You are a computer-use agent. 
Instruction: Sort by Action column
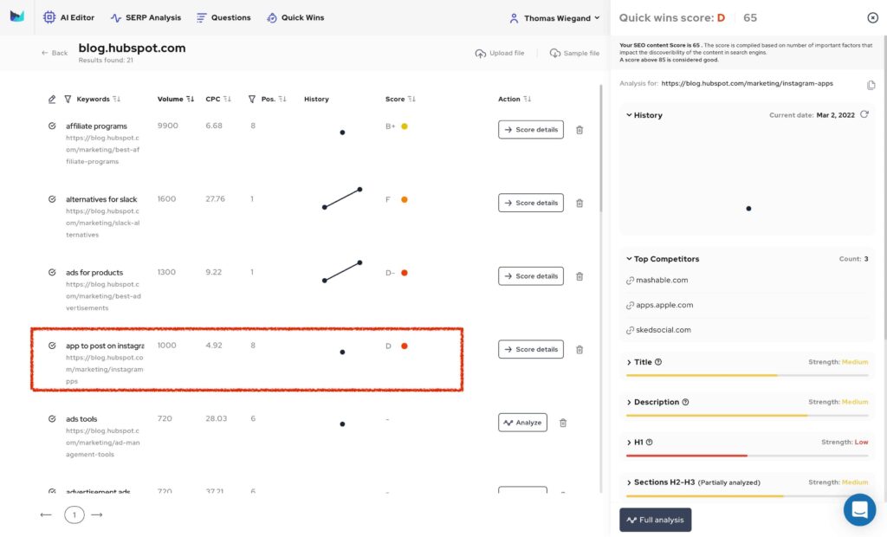[528, 99]
